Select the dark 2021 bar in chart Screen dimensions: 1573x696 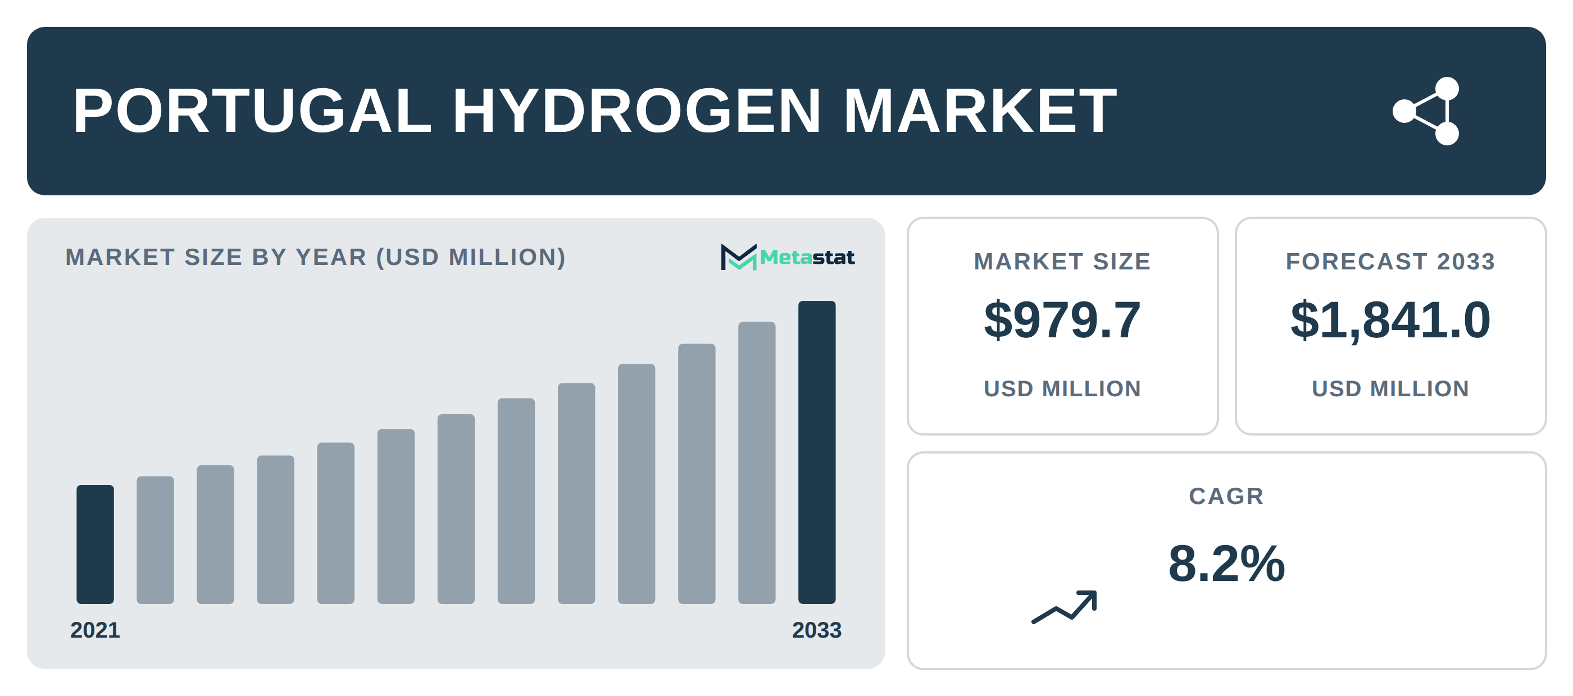(96, 544)
